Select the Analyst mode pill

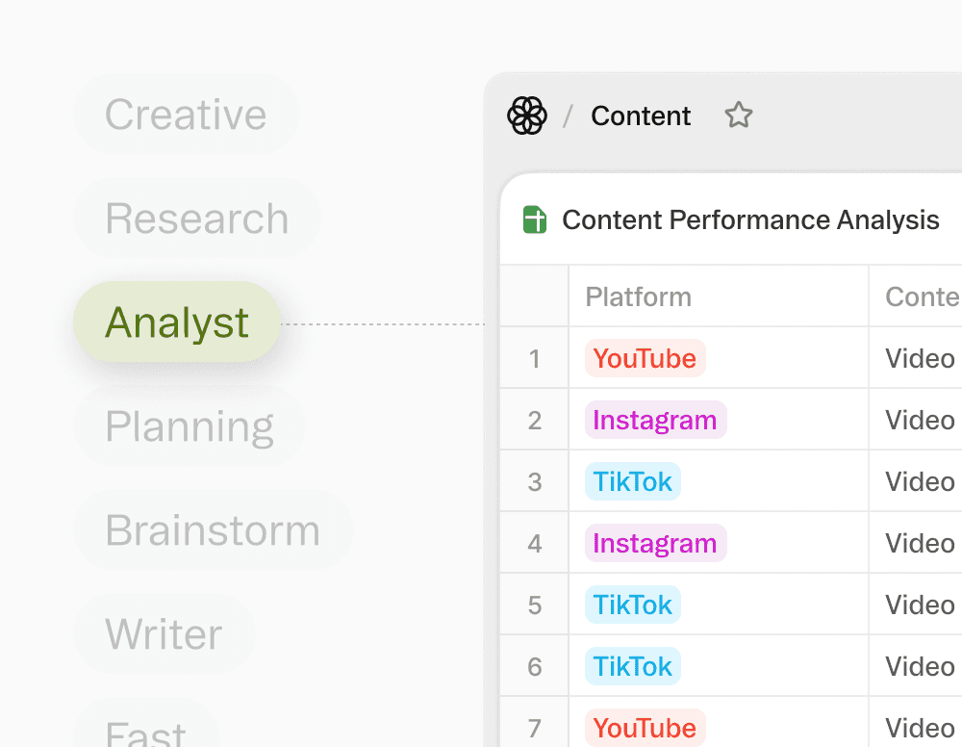point(177,322)
